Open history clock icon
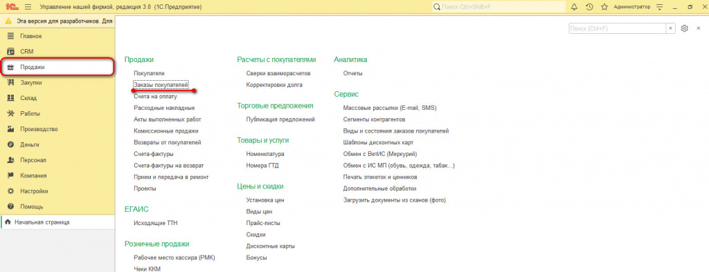 tap(589, 7)
